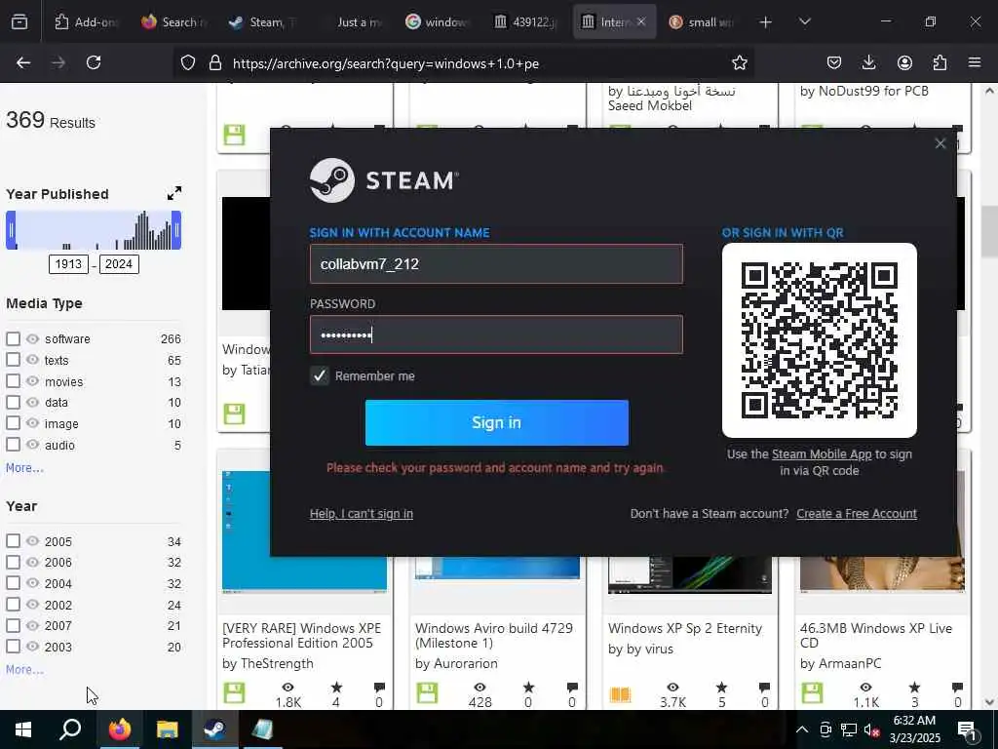Open the Firefox account icon

904,62
